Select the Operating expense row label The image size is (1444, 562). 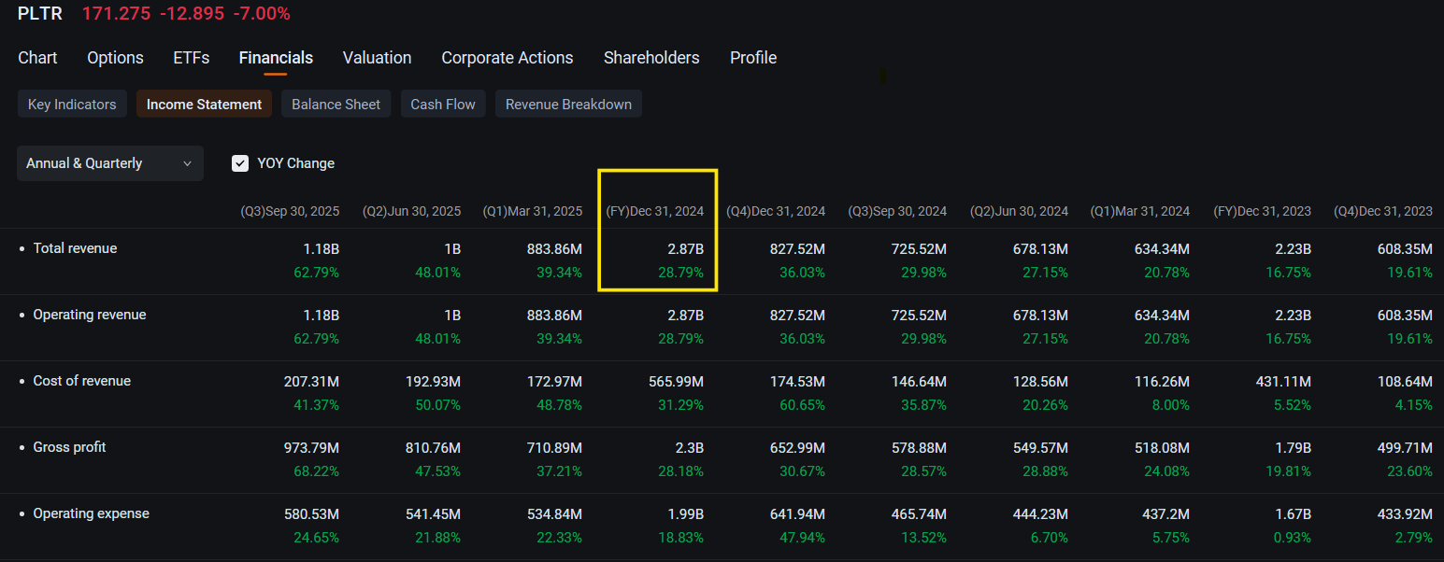(x=91, y=513)
